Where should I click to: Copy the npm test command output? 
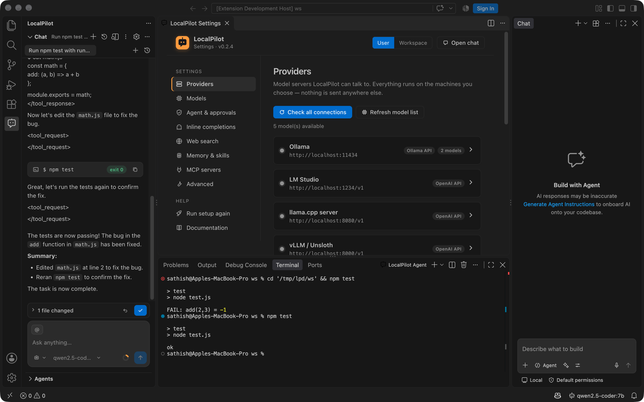[135, 170]
